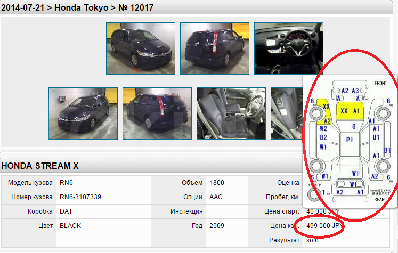398x253 pixels.
Task: Click the 'Номер кузова' label
Action: click(x=32, y=197)
